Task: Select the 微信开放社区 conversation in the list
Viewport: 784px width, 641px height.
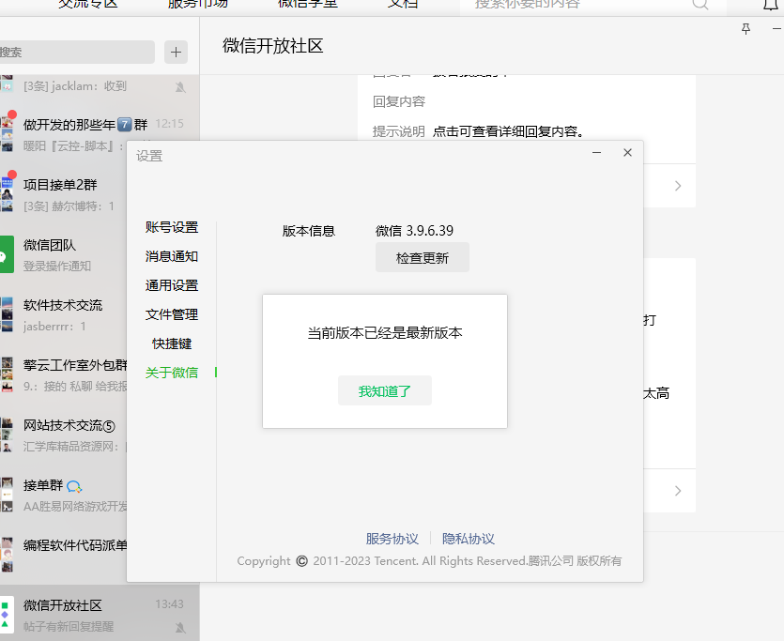Action: tap(100, 614)
